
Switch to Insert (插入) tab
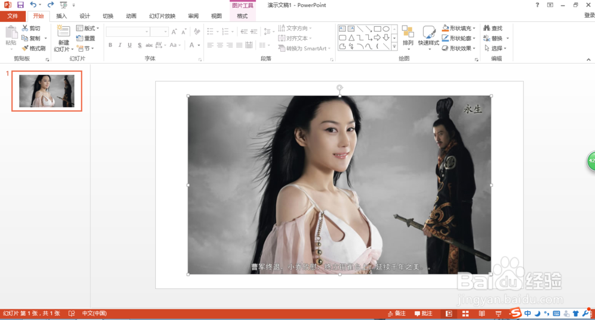pyautogui.click(x=61, y=16)
